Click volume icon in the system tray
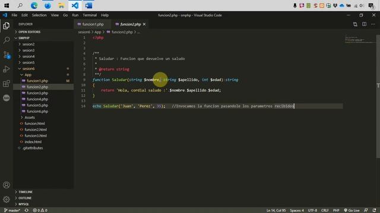Image resolution: width=380 pixels, height=213 pixels. [362, 5]
